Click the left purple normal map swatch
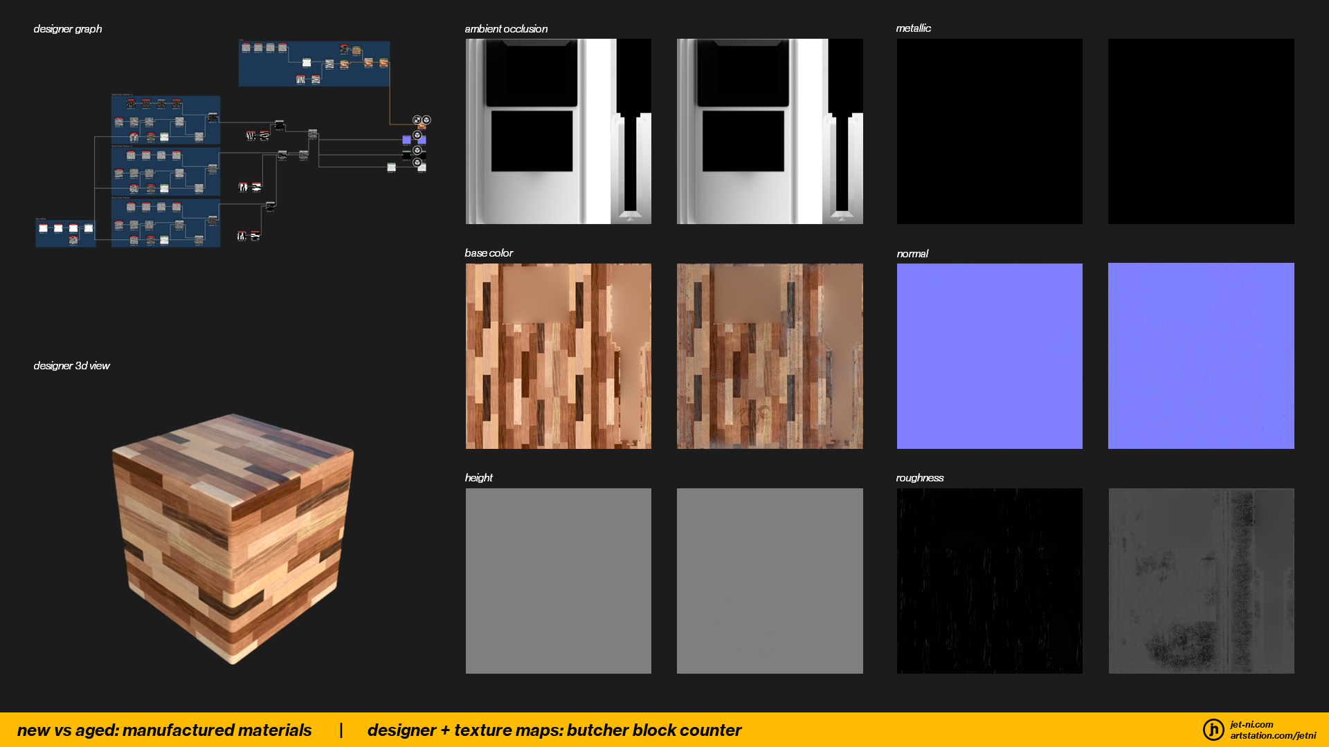Viewport: 1329px width, 747px height. (989, 356)
